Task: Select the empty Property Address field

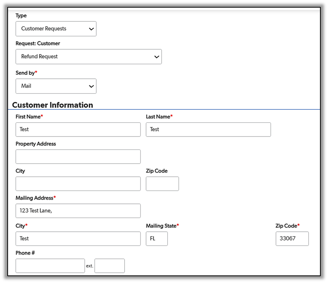Action: (78, 157)
